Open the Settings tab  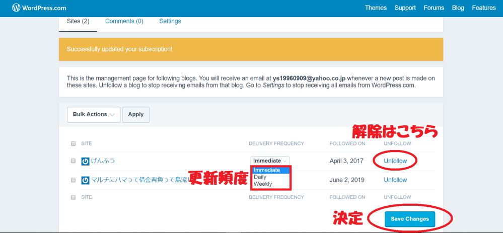[170, 21]
